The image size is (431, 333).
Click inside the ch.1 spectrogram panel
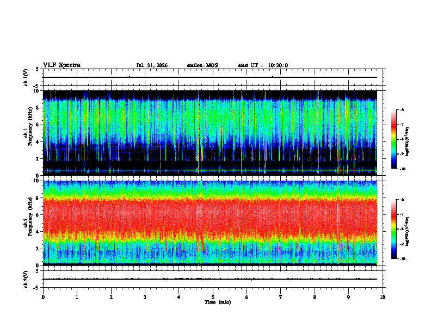[210, 133]
